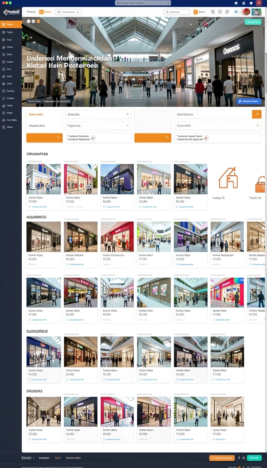
Task: Click the site logo atop the dark sidebar
Action: (x=11, y=12)
